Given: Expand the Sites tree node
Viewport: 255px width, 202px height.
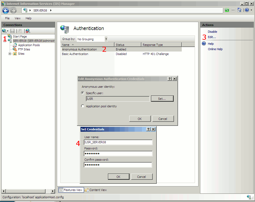Looking at the screenshot, I should (x=10, y=54).
